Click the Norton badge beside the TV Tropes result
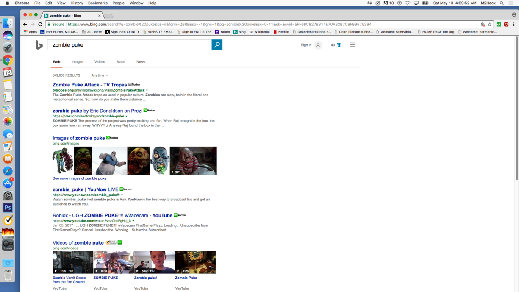Image resolution: width=519 pixels, height=292 pixels. pos(134,85)
